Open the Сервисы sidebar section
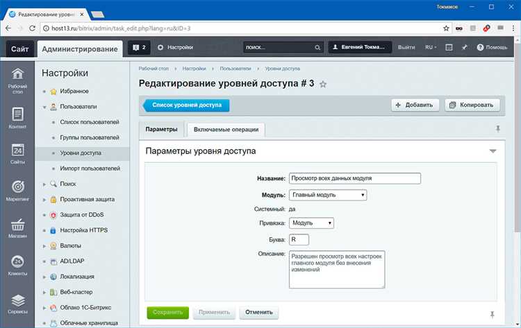This screenshot has height=328, width=521. [17, 304]
